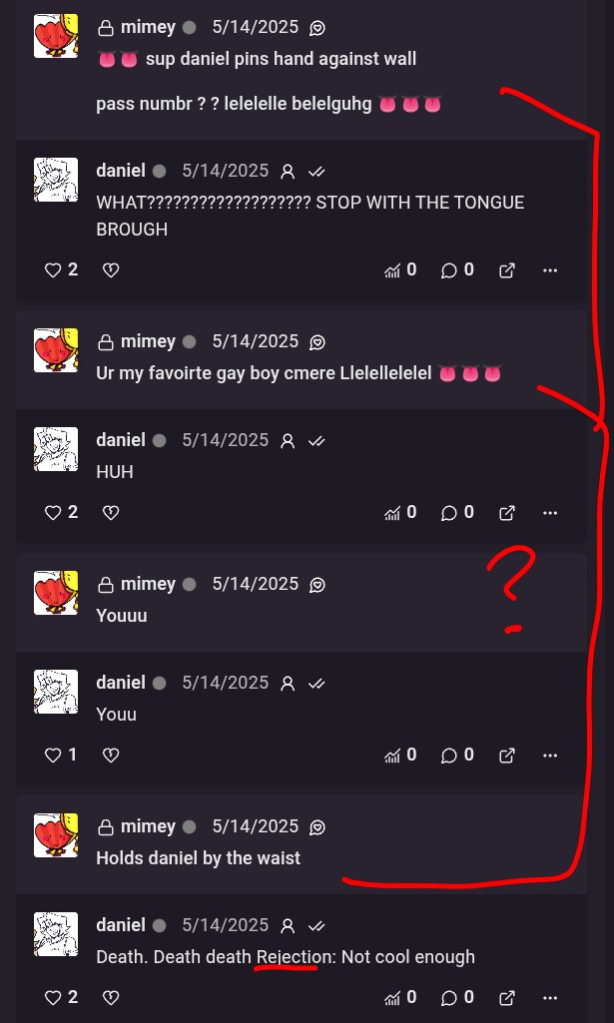This screenshot has width=614, height=1023.
Task: Click the stats icon on "Death. Death death" reply
Action: [x=391, y=998]
